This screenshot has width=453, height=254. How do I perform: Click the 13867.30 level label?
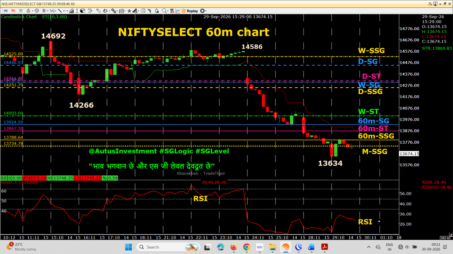[13, 128]
